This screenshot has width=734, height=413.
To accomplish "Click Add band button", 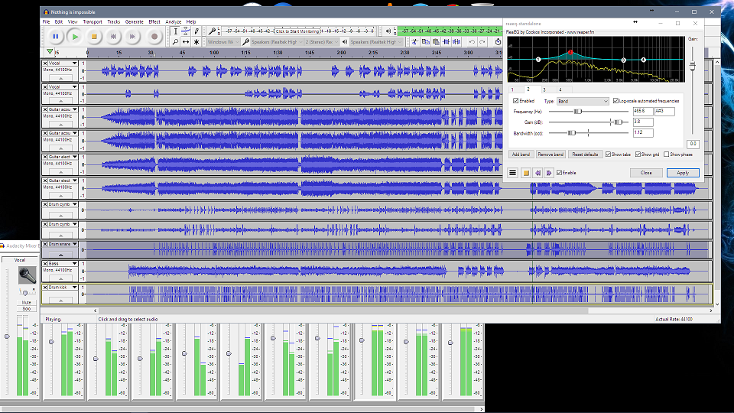I will pos(521,154).
